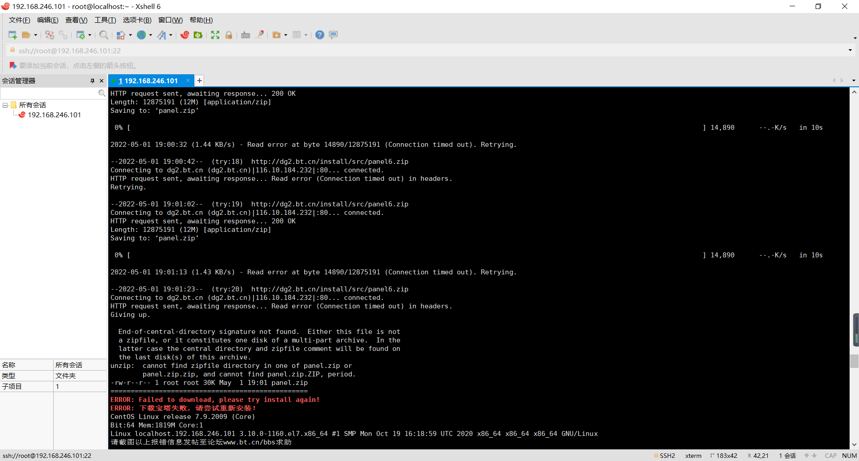The width and height of the screenshot is (859, 461).
Task: Open the 文件(F) menu
Action: 20,20
